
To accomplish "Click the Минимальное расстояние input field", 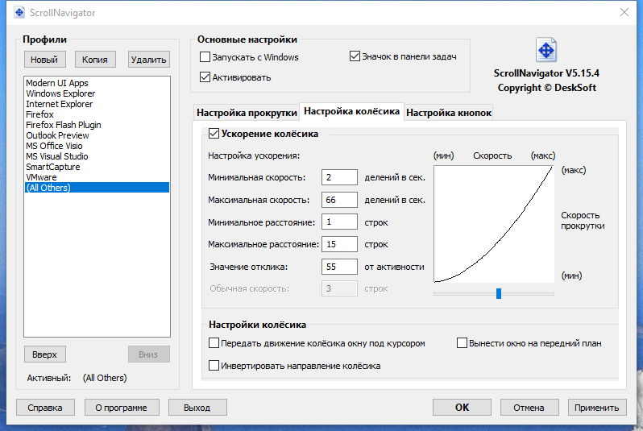I will pyautogui.click(x=339, y=222).
